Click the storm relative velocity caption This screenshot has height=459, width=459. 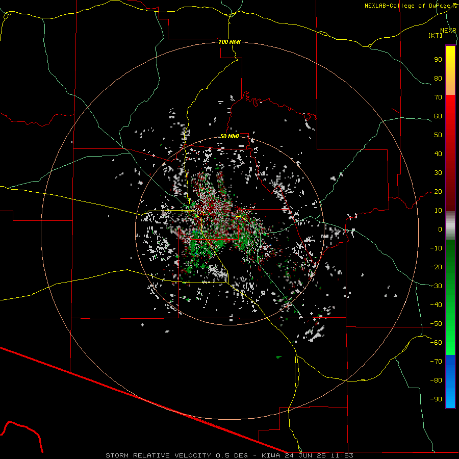tap(229, 455)
